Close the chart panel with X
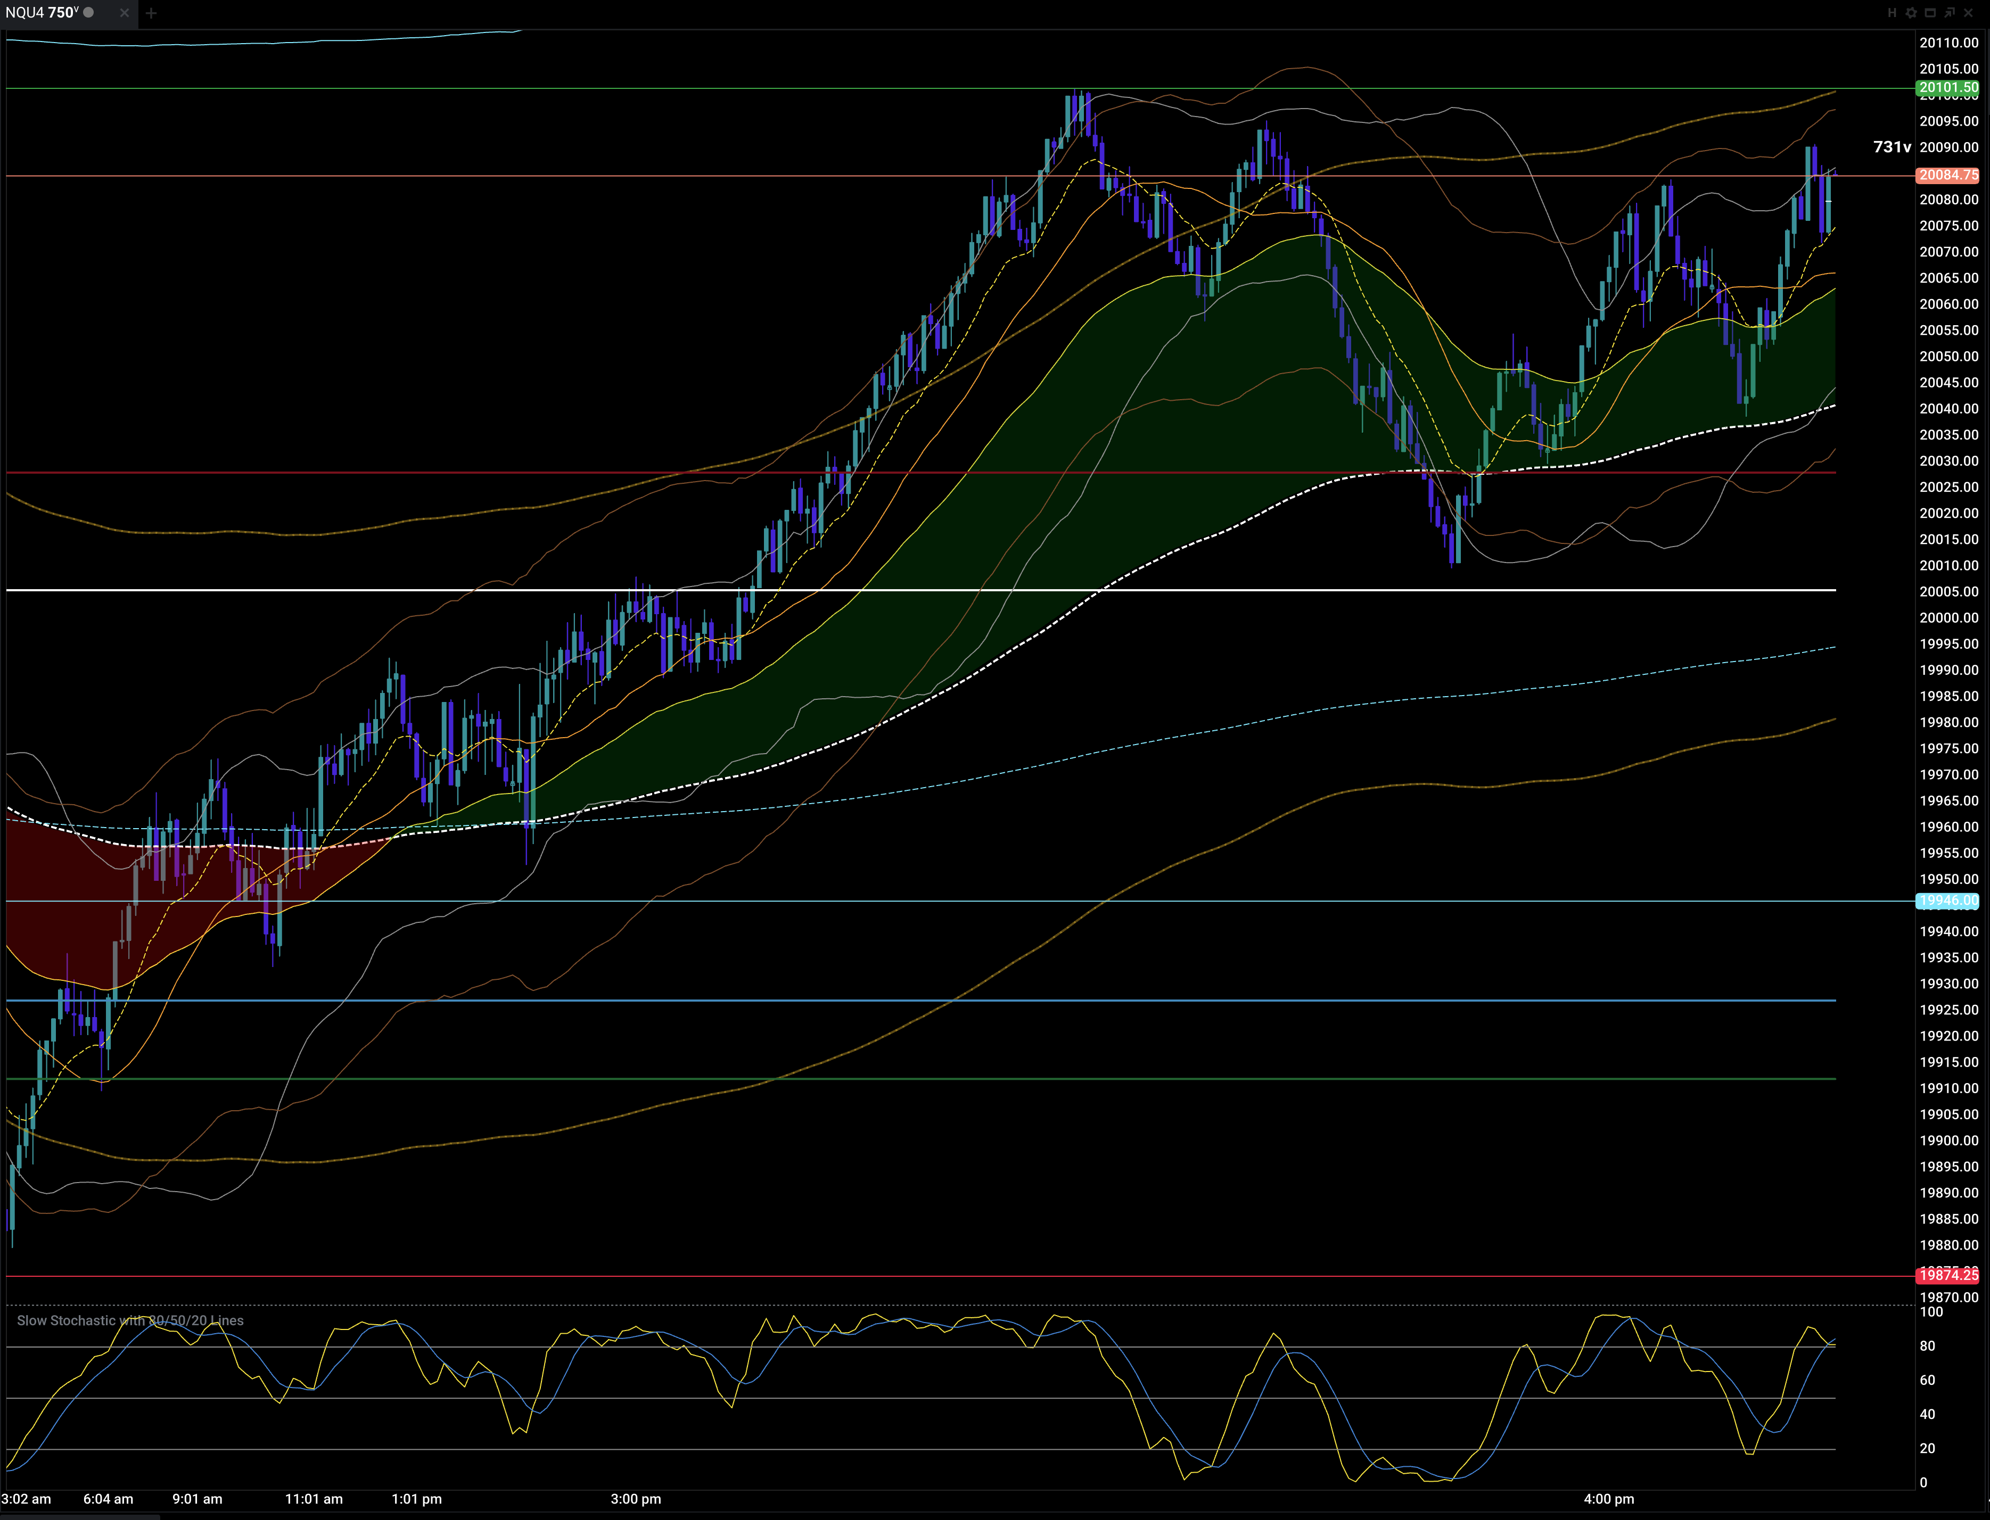Image resolution: width=1990 pixels, height=1520 pixels. tap(1968, 13)
